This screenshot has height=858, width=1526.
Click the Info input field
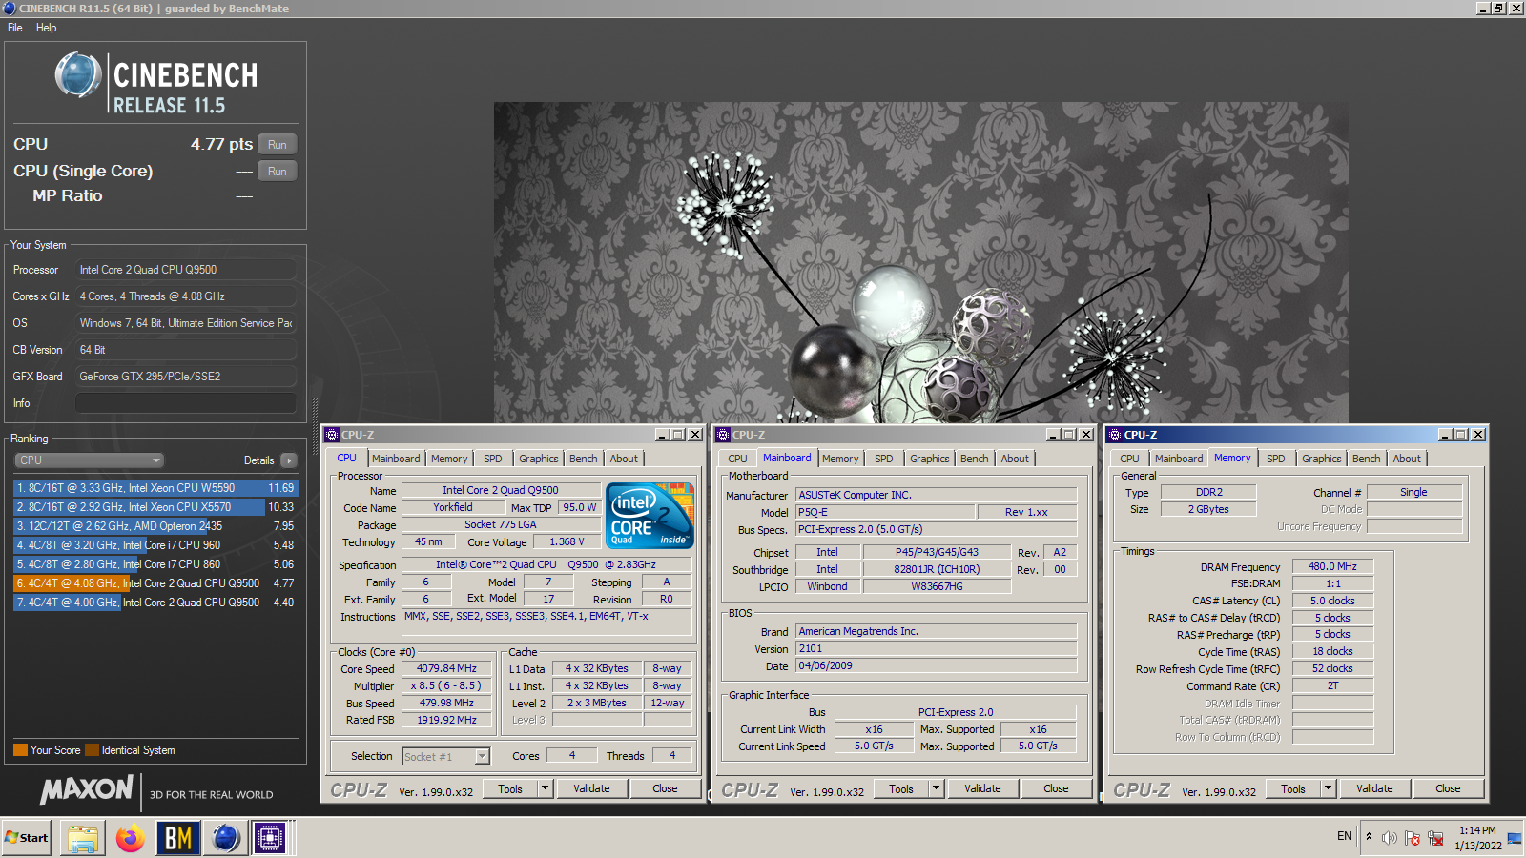186,403
